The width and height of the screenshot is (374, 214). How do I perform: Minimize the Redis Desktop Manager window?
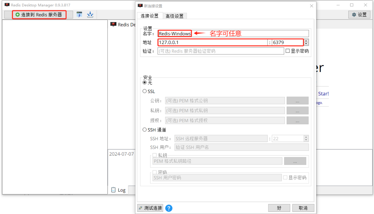click(338, 5)
